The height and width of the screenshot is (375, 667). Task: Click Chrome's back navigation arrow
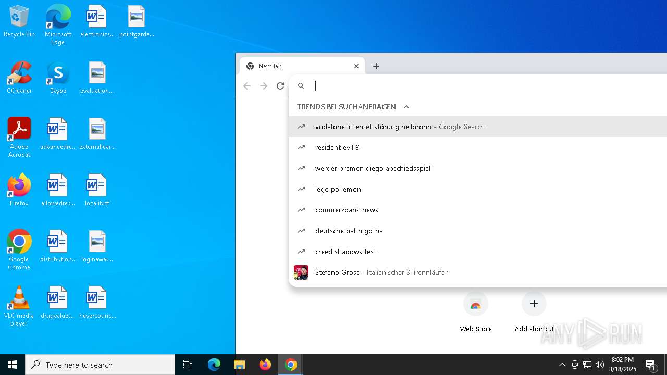point(247,86)
